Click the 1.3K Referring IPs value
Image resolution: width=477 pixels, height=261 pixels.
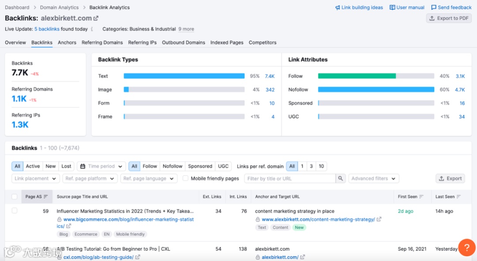click(x=20, y=125)
